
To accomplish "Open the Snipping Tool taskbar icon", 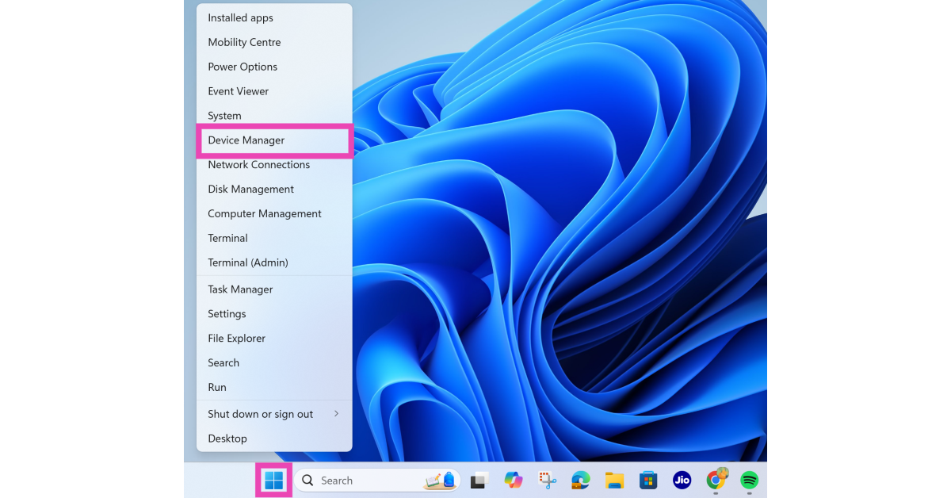I will point(548,481).
